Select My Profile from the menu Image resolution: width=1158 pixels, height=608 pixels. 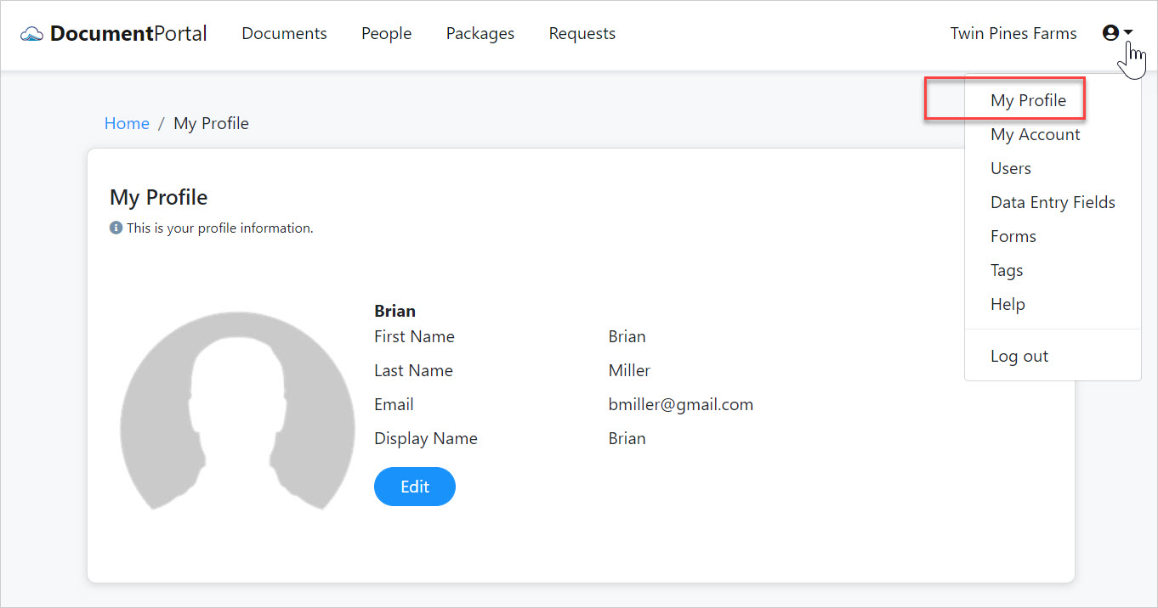(x=1029, y=99)
